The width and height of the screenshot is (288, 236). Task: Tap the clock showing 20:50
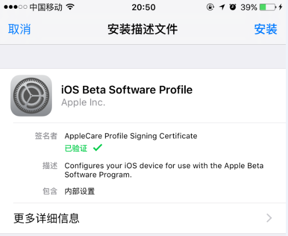coord(144,7)
